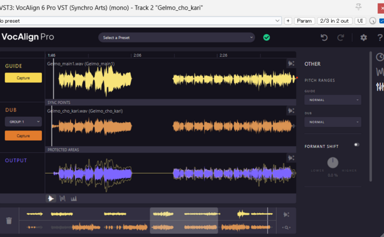Click the overview zoom magnifier icon
The width and height of the screenshot is (384, 237).
pyautogui.click(x=286, y=227)
